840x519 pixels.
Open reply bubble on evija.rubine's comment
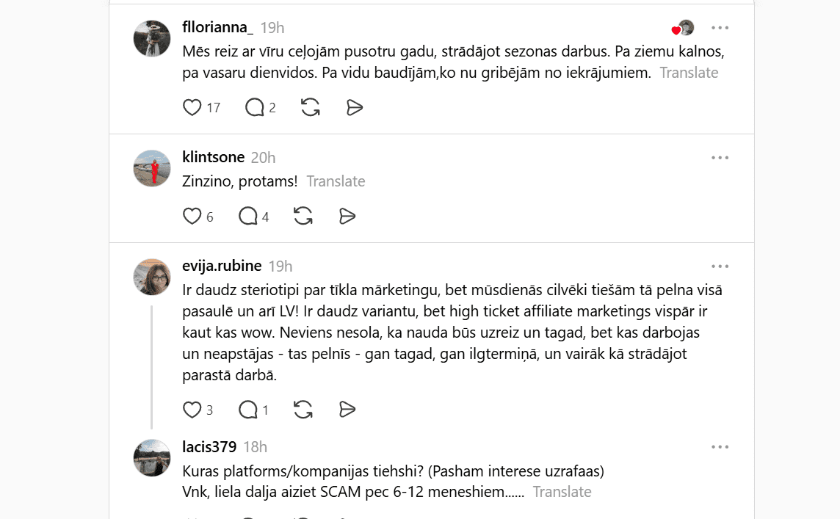point(248,410)
